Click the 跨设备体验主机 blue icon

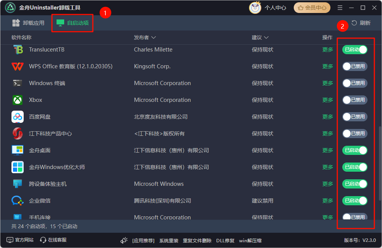pyautogui.click(x=18, y=184)
